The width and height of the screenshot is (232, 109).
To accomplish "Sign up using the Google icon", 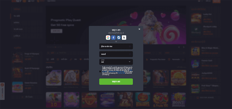I will [108, 37].
